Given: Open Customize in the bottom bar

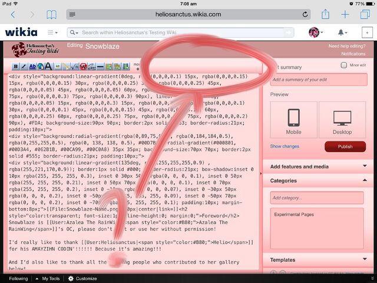Looking at the screenshot, I should coord(82,279).
